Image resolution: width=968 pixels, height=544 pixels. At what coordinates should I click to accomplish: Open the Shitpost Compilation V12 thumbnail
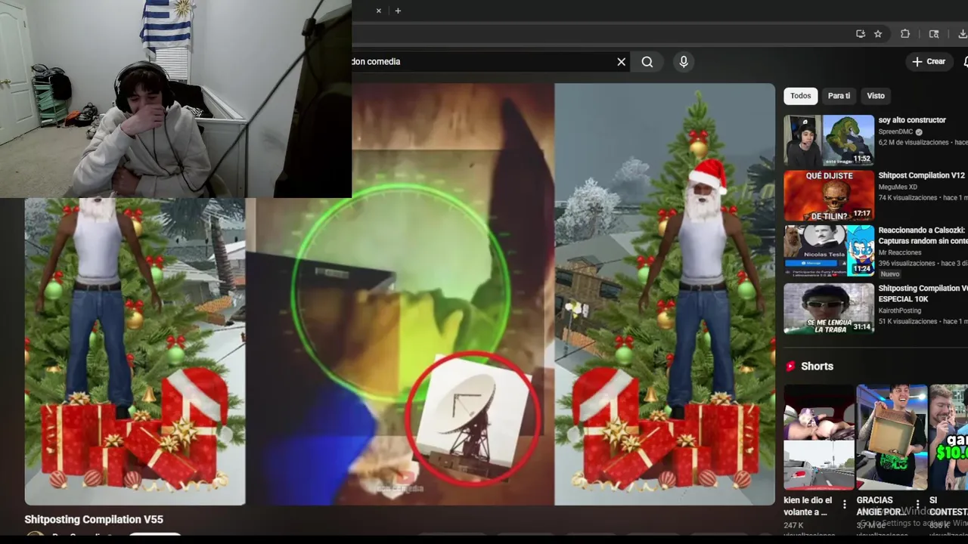point(829,195)
